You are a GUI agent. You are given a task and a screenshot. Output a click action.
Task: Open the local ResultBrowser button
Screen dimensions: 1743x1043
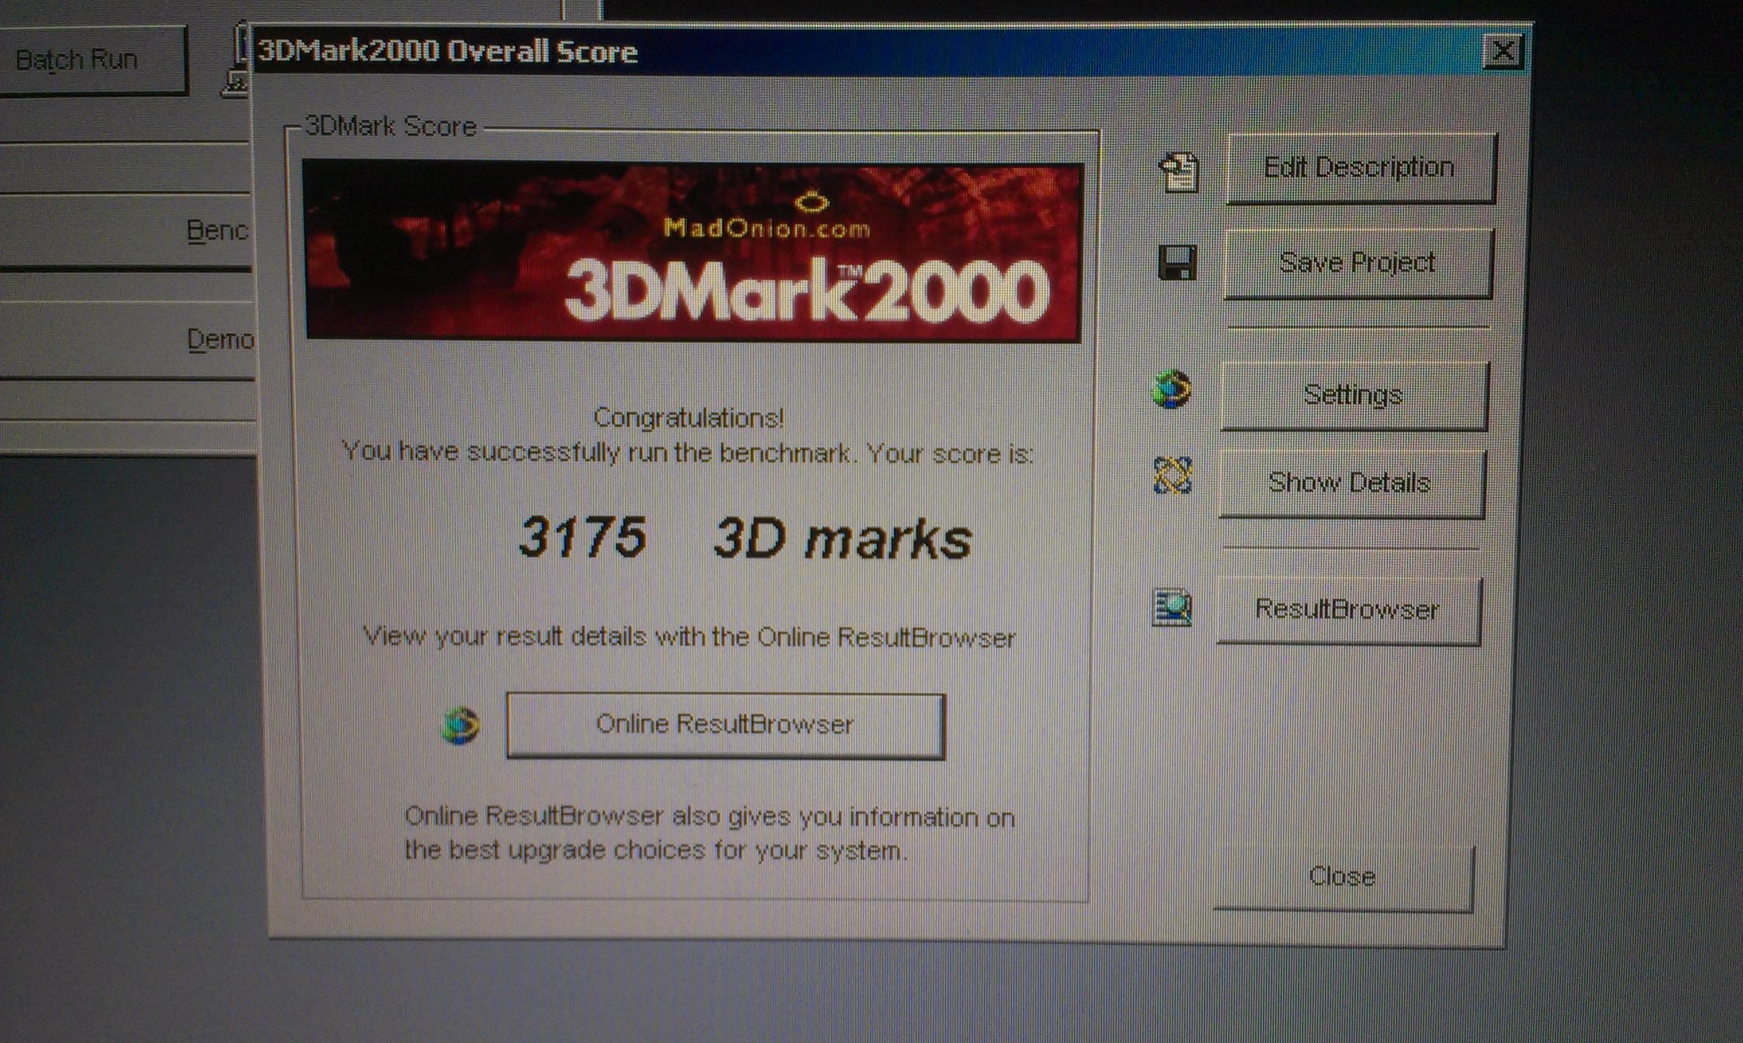1348,609
